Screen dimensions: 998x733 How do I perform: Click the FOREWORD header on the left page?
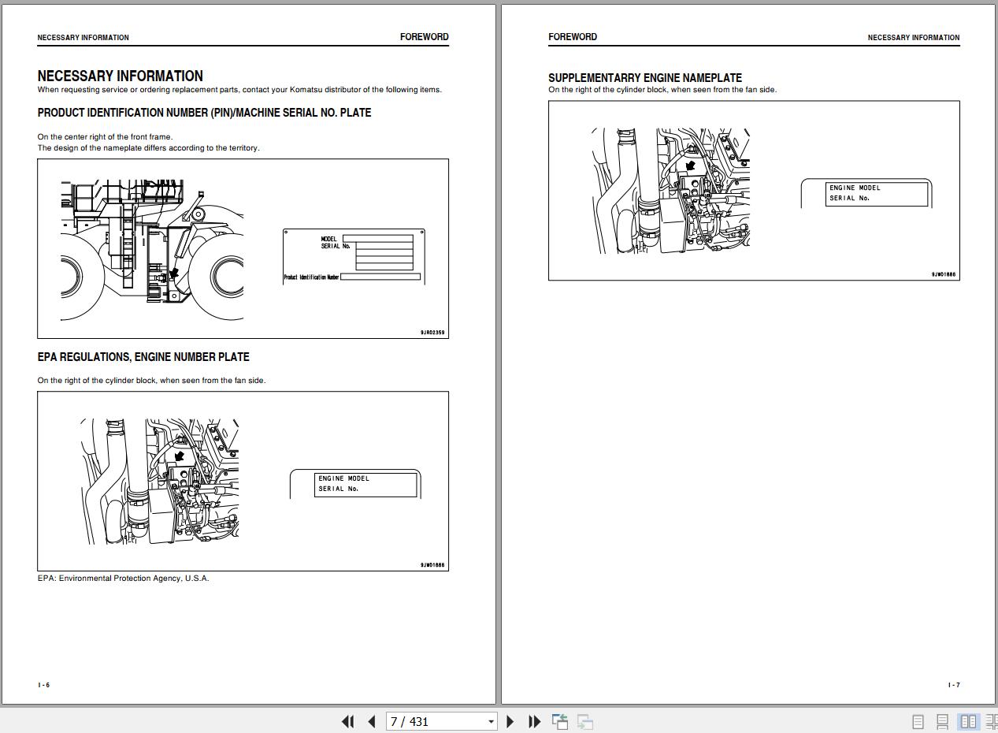424,37
